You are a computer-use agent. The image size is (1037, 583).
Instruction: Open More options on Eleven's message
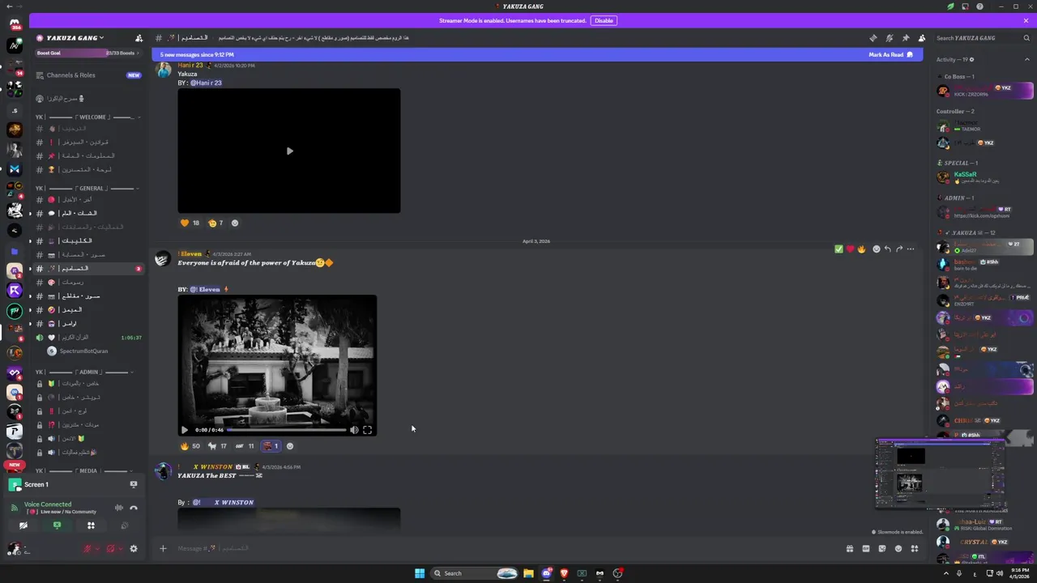pyautogui.click(x=911, y=249)
